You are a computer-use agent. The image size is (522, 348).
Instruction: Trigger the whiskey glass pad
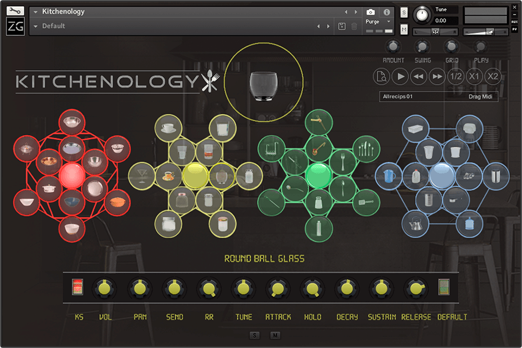209,151
